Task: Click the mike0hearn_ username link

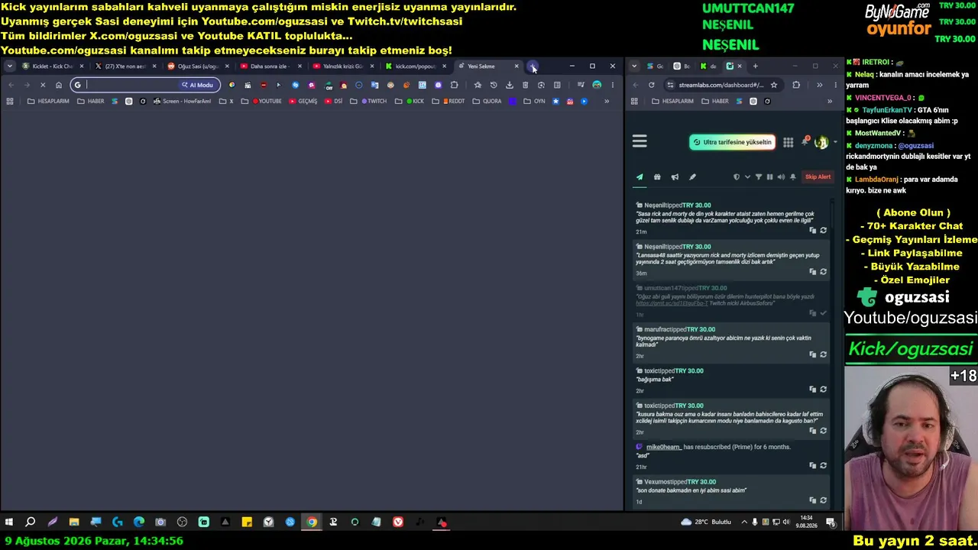Action: (663, 447)
